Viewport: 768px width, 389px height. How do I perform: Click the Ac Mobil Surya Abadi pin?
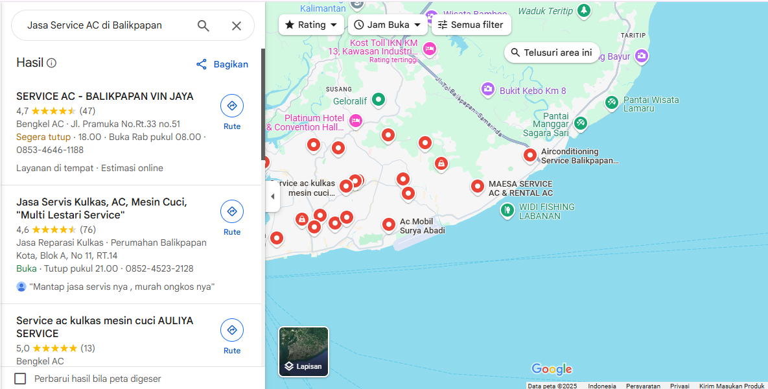point(389,225)
